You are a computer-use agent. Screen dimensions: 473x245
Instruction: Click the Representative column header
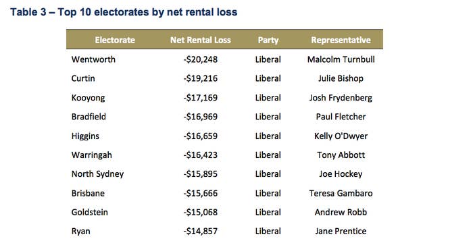pyautogui.click(x=341, y=40)
